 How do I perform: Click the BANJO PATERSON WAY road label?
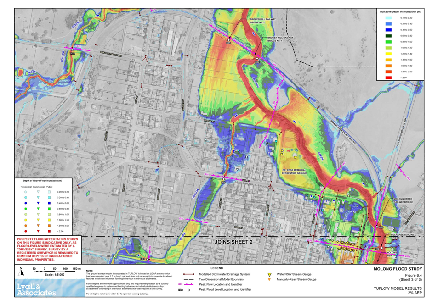click(111, 53)
